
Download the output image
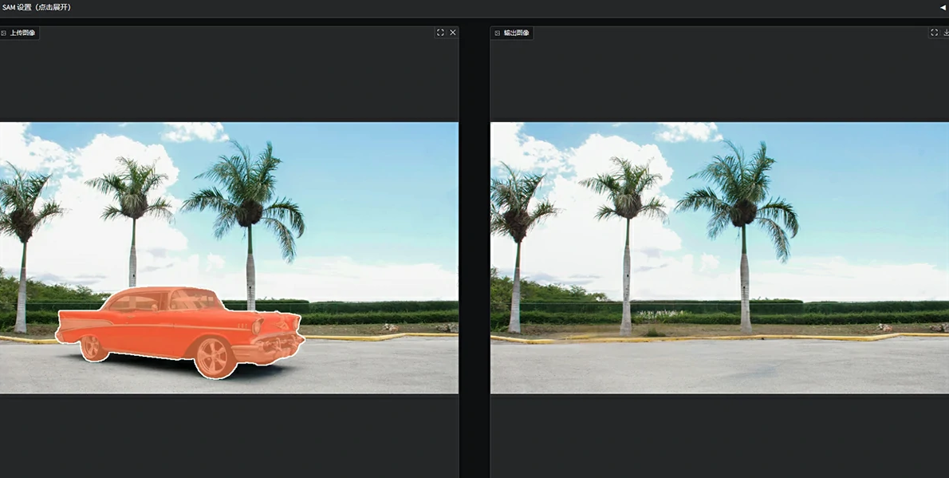(x=946, y=33)
